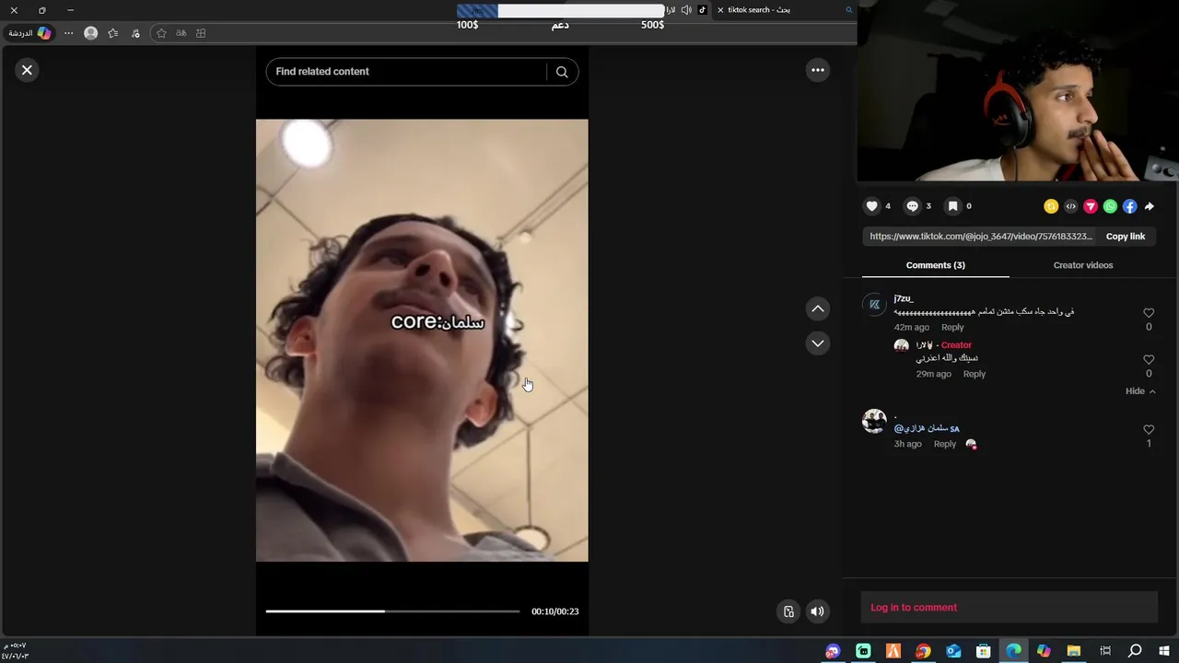Reply to the Creator's reply comment
This screenshot has width=1179, height=663.
975,374
